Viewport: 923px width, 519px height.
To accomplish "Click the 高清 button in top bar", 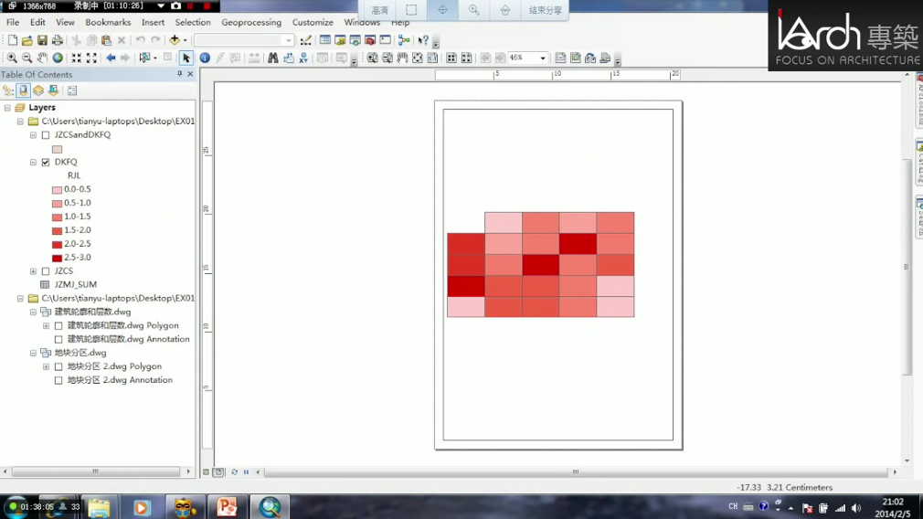I will [379, 10].
